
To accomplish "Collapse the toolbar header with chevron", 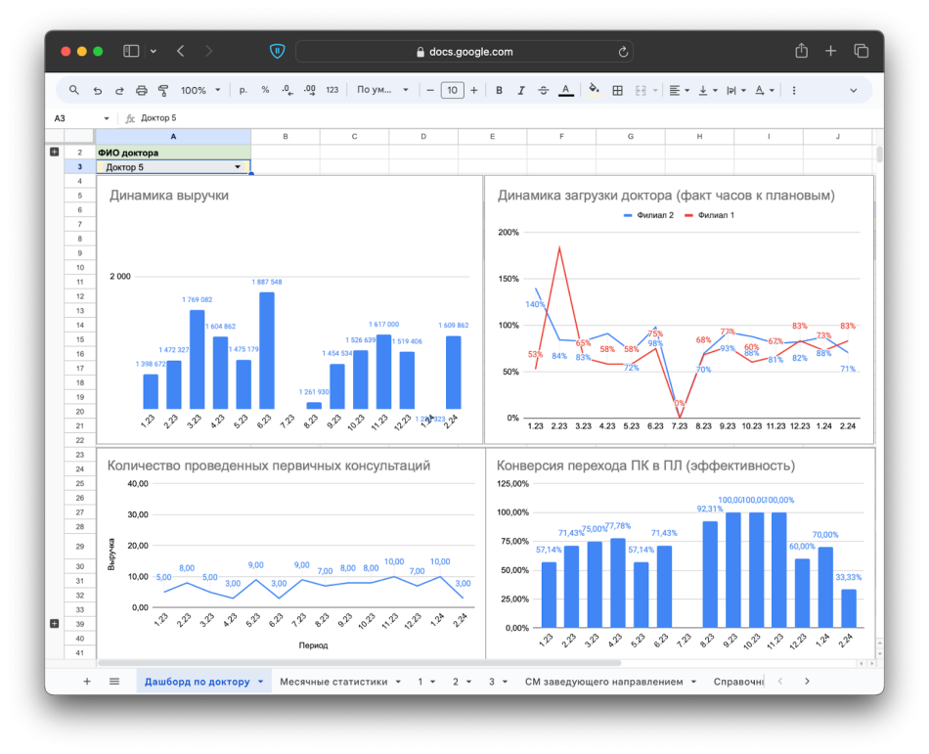I will tap(853, 90).
